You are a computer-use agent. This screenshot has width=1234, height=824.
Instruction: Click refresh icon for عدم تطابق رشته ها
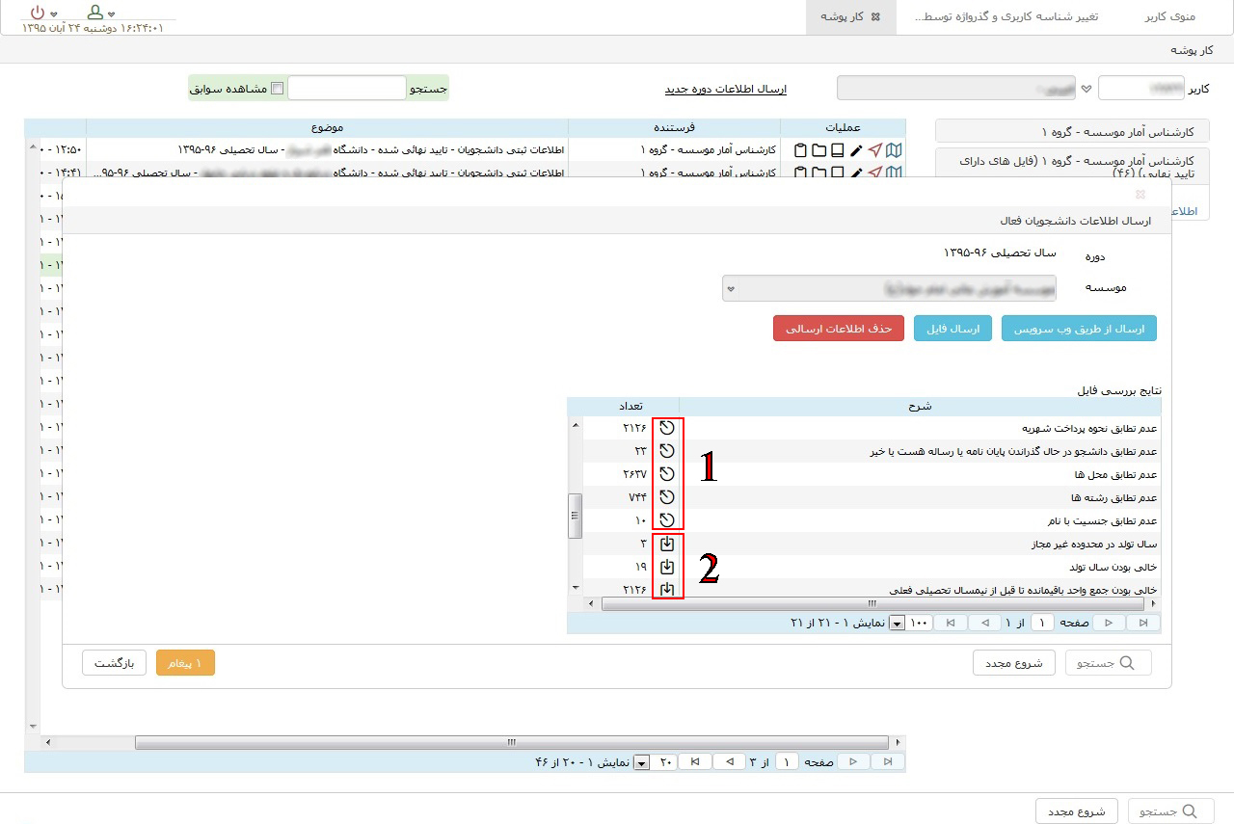666,497
